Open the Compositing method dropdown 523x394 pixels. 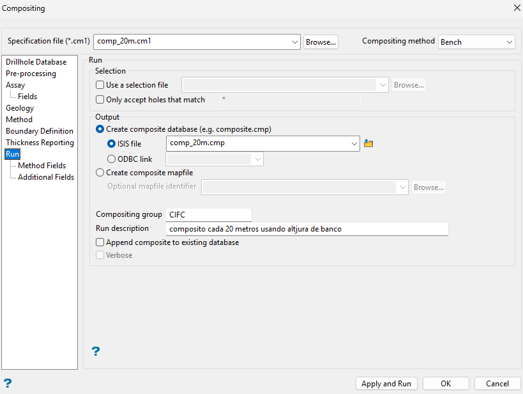pos(509,42)
